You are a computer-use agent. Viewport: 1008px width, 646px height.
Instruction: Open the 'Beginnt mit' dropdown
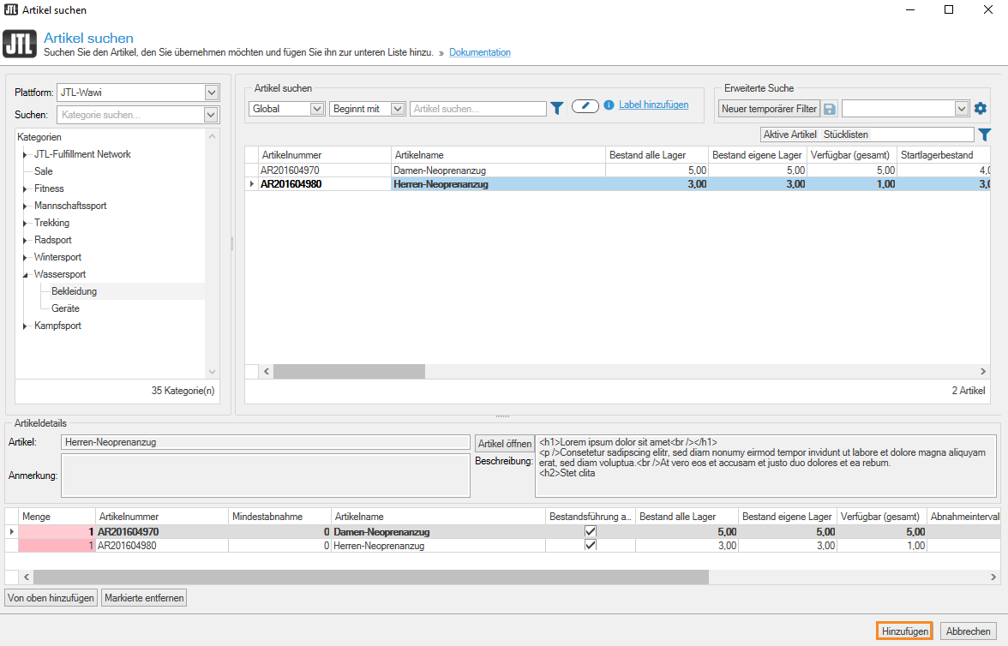pos(397,109)
